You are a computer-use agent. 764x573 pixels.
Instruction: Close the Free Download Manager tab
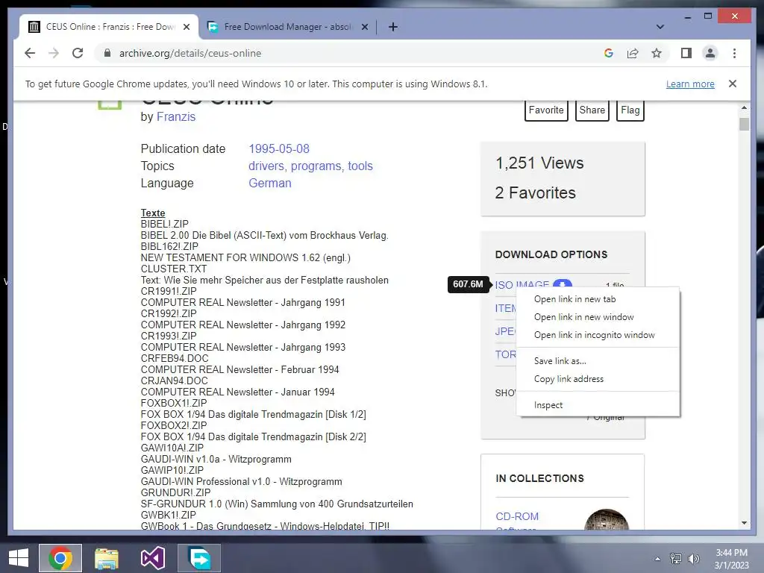click(x=364, y=27)
